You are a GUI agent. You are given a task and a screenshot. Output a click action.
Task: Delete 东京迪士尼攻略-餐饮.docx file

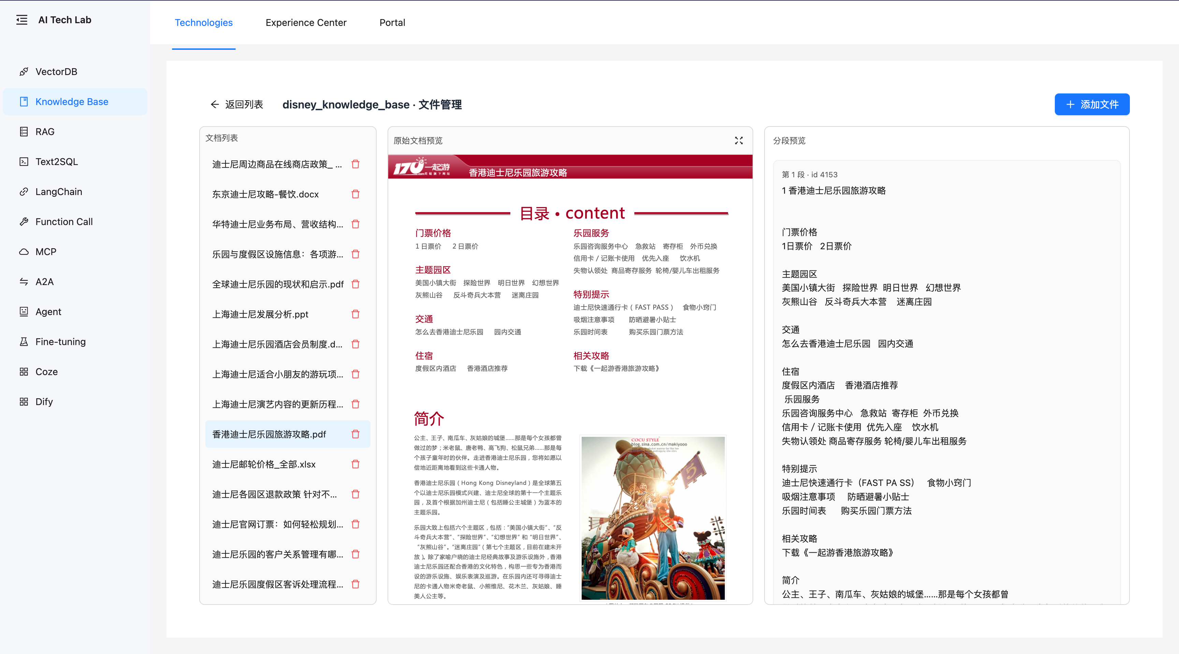click(x=355, y=194)
